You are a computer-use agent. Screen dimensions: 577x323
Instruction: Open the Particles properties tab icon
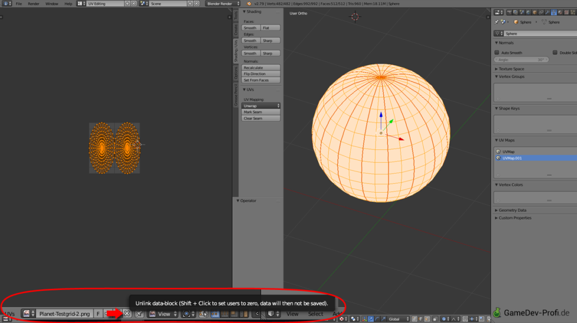[x=572, y=12]
